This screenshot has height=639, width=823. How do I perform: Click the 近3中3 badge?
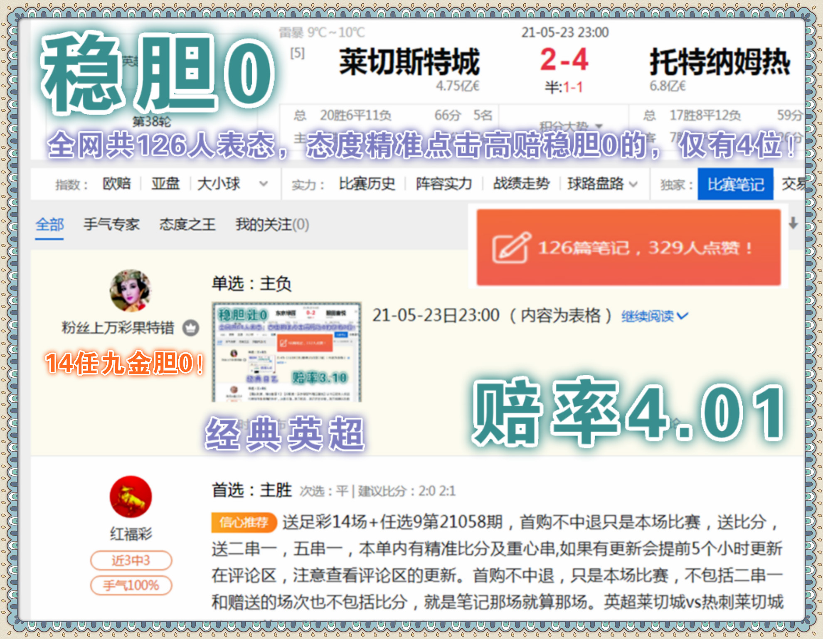tap(131, 560)
